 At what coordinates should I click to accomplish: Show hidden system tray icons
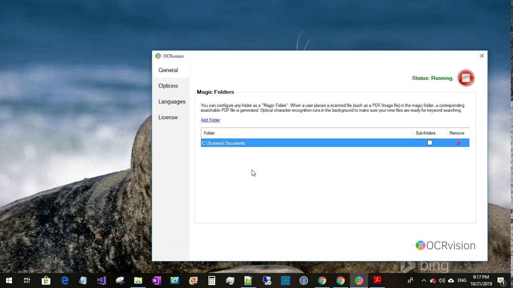click(x=424, y=280)
